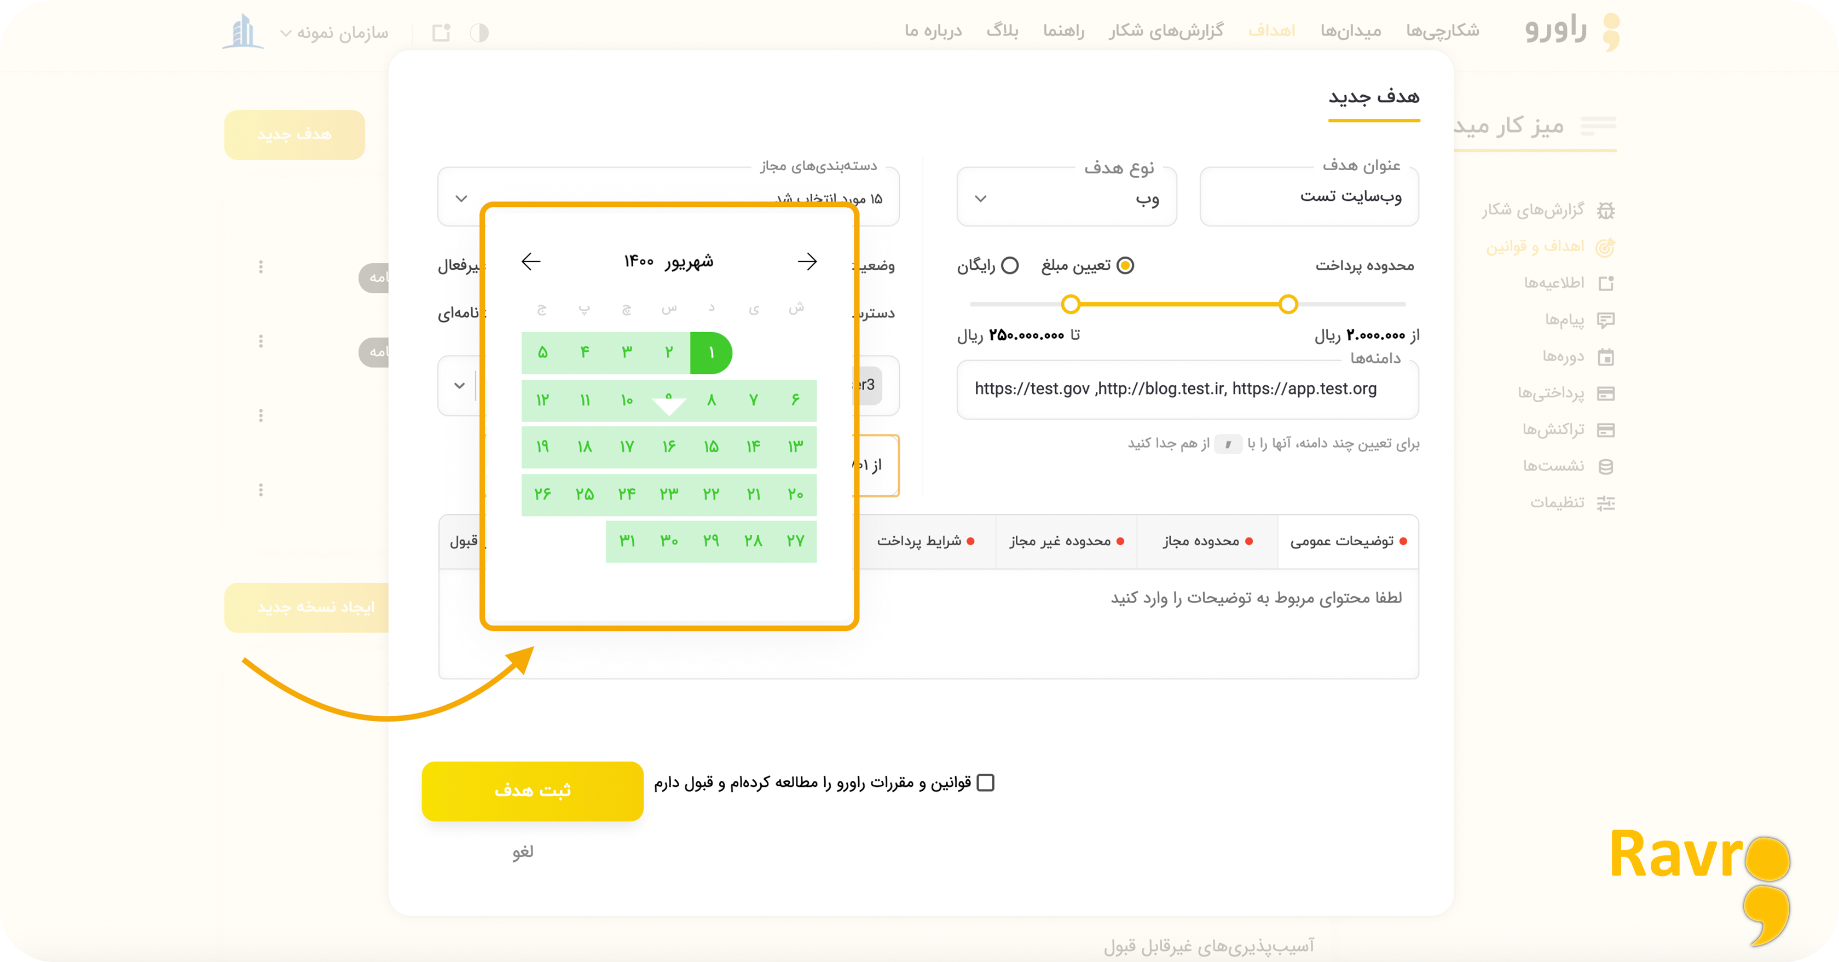Screen dimensions: 1839x962
Task: Click the payments card icon in sidebar
Action: tap(1605, 393)
